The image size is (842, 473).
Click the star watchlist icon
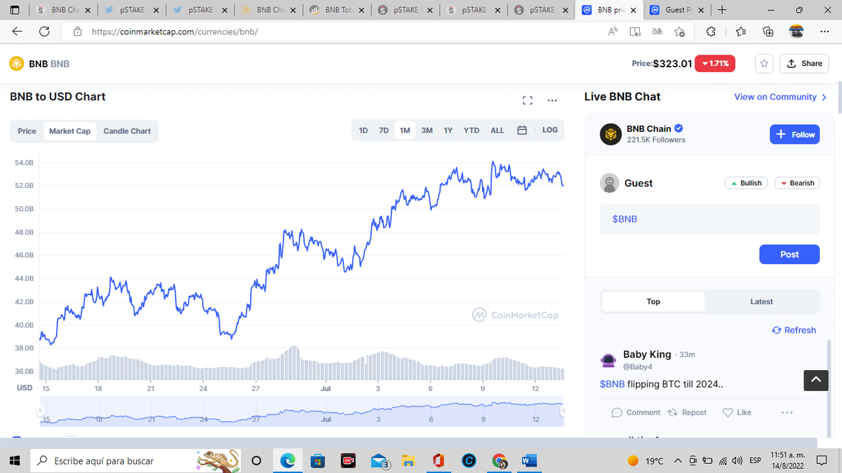(x=764, y=63)
